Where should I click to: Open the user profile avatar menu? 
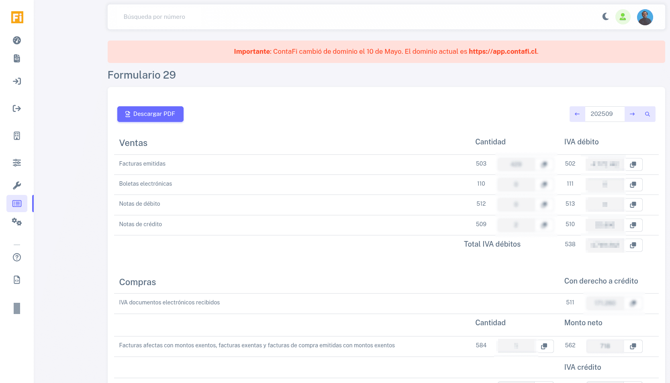645,17
